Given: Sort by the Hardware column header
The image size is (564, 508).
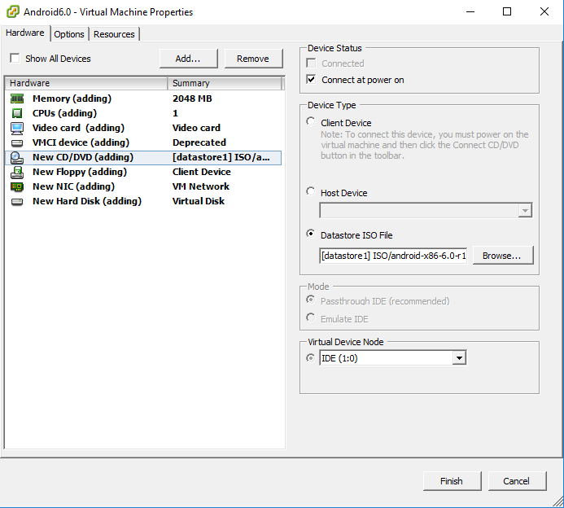Looking at the screenshot, I should pyautogui.click(x=86, y=83).
